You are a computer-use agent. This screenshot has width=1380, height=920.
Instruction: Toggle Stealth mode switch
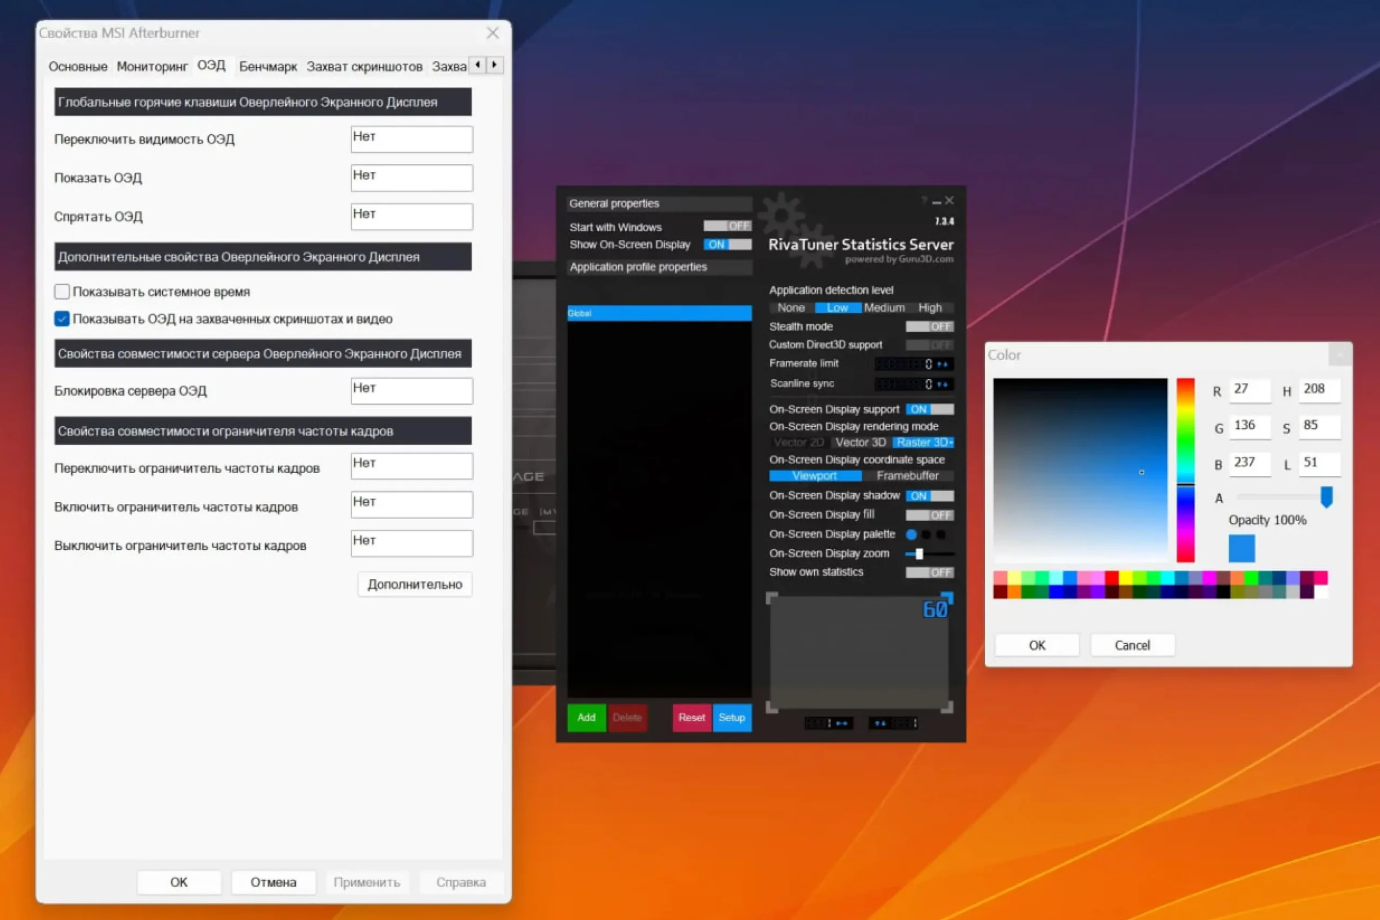929,326
